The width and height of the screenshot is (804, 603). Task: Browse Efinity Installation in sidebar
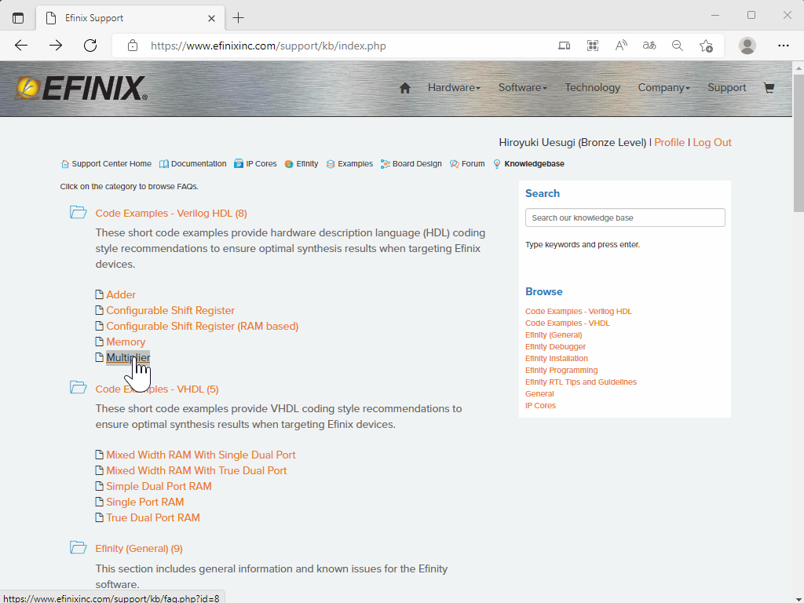pos(557,358)
